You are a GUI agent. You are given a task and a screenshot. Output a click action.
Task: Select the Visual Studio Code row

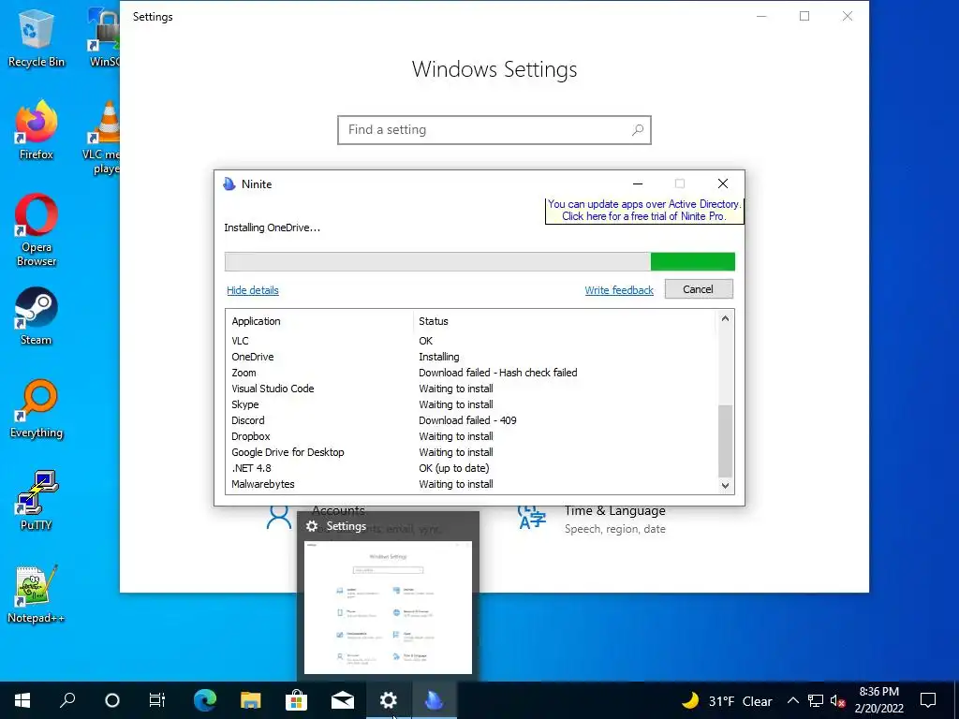(x=472, y=389)
